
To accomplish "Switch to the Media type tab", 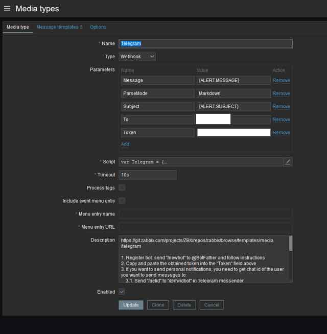I will pos(17,27).
